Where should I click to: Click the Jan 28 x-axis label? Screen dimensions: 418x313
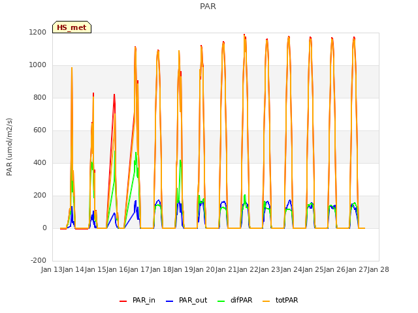click(378, 270)
